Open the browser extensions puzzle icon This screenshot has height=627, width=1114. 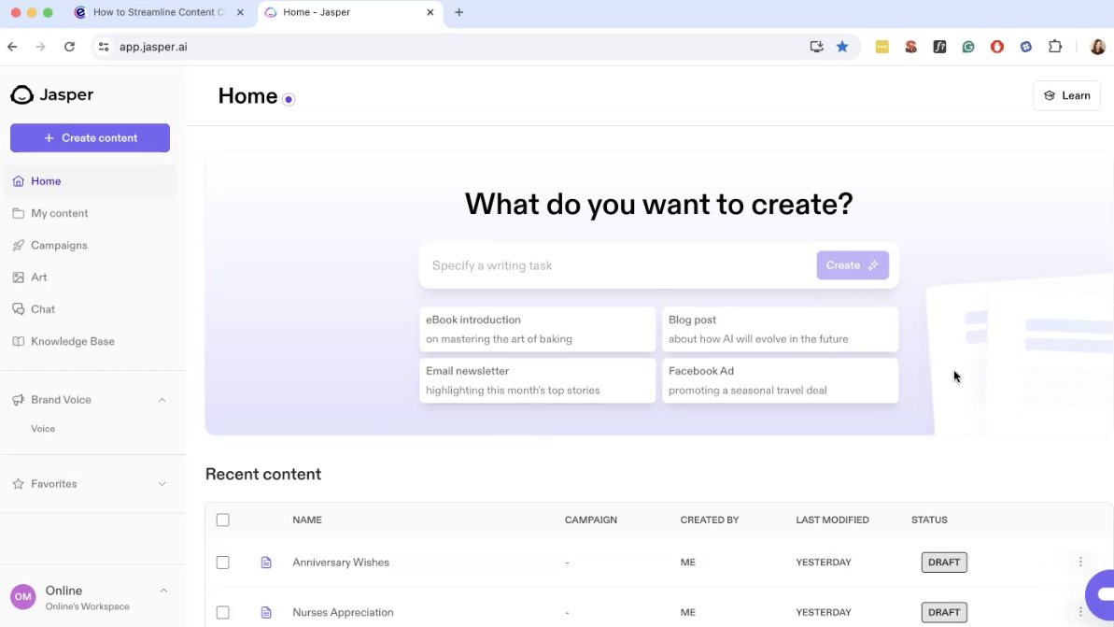click(1055, 47)
